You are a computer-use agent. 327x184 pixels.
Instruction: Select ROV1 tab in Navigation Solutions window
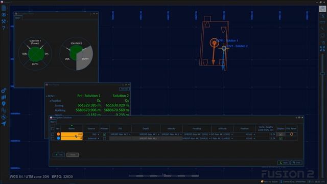53,122
